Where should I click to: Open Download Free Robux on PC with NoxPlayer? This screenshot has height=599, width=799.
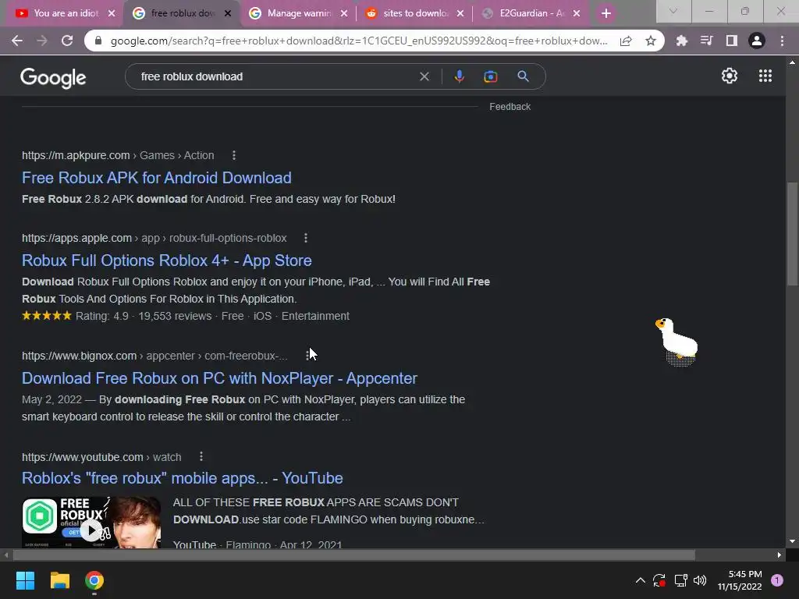[x=219, y=378]
